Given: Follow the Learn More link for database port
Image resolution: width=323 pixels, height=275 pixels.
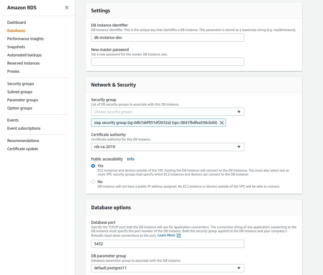Looking at the screenshot, I should 166,235.
